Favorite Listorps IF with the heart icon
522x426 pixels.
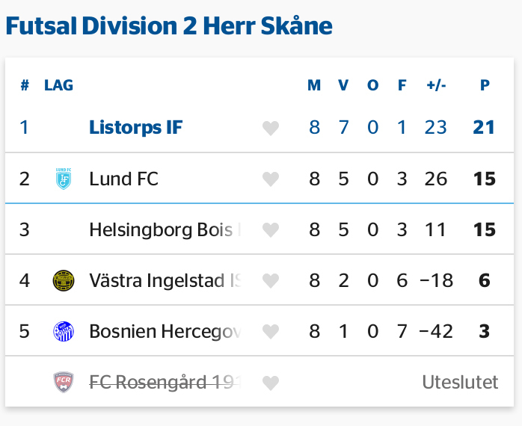(x=271, y=128)
